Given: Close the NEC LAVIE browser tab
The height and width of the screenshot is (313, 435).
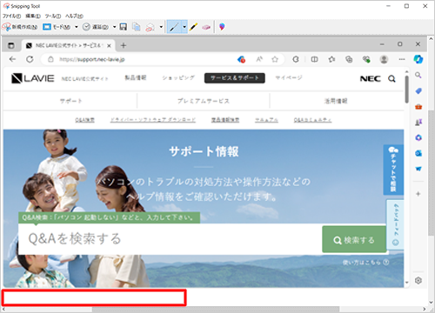Looking at the screenshot, I should click(109, 46).
